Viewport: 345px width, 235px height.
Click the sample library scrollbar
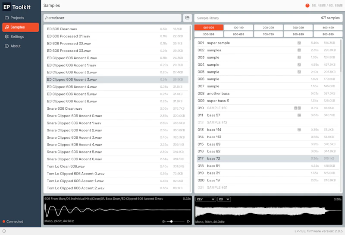341,56
